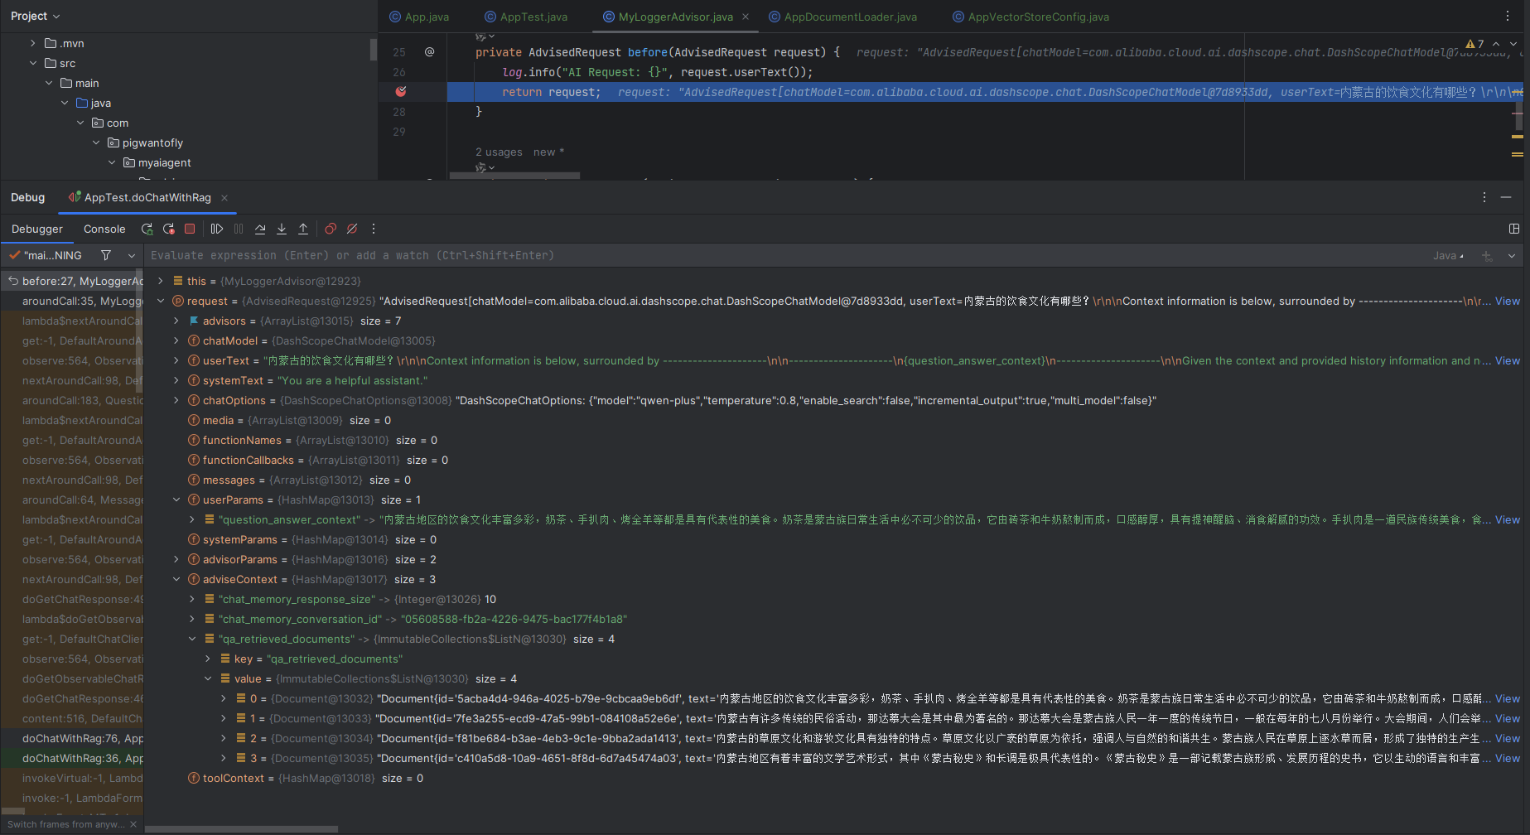
Task: Collapse the adviseContext HashMap node
Action: click(176, 579)
